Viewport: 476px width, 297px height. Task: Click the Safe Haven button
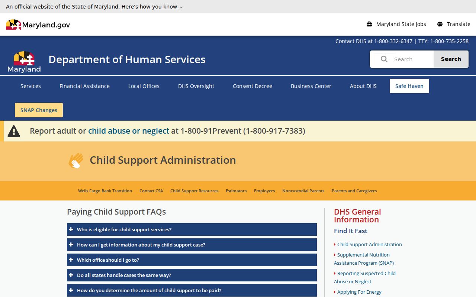pyautogui.click(x=409, y=86)
